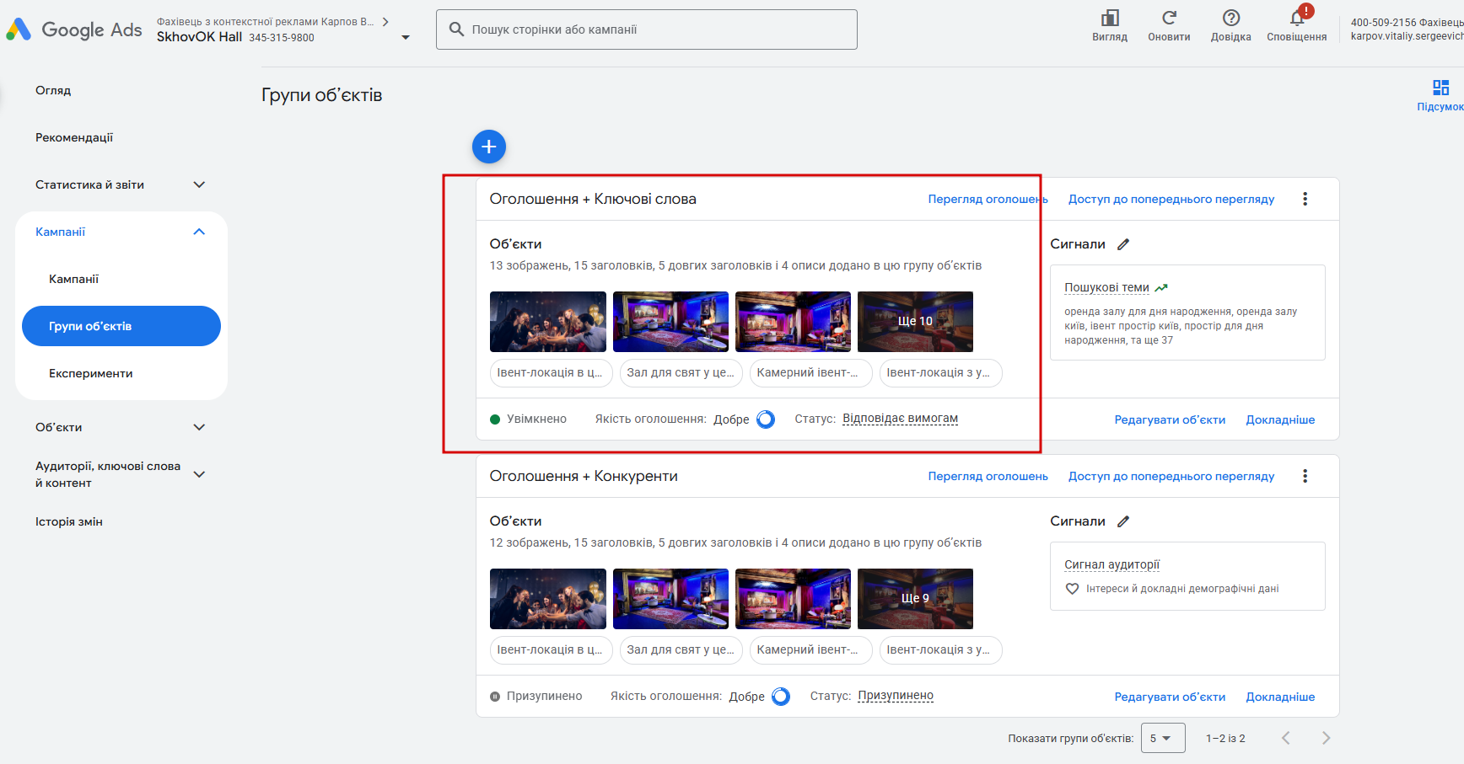This screenshot has height=764, width=1464.
Task: Click the search page or campaign field
Action: [647, 29]
